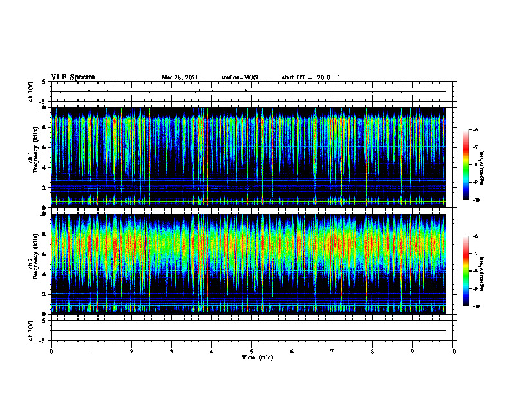The width and height of the screenshot is (510, 394).
Task: Click time axis tick label "2"
Action: [x=131, y=352]
